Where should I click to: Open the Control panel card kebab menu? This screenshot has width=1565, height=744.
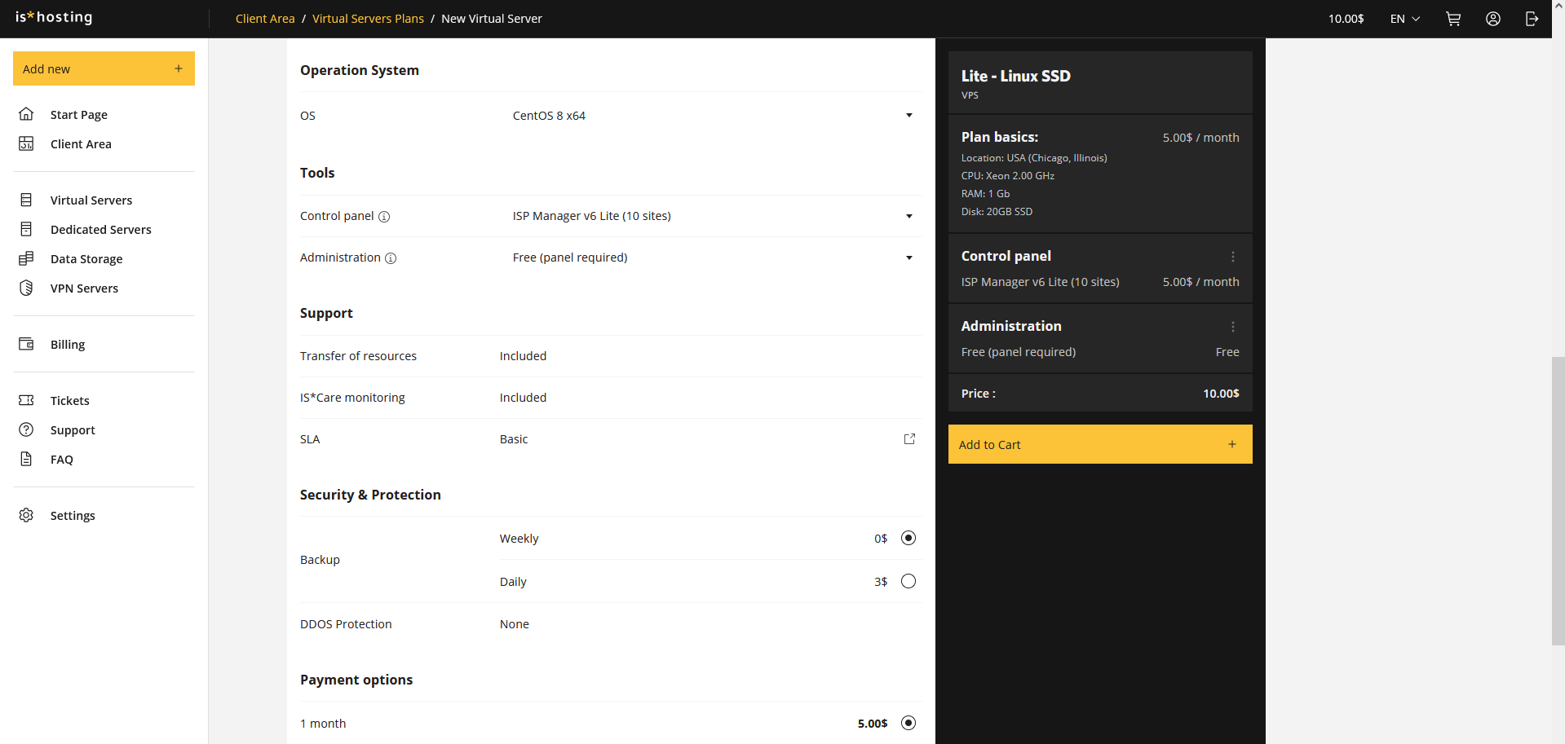(x=1232, y=256)
